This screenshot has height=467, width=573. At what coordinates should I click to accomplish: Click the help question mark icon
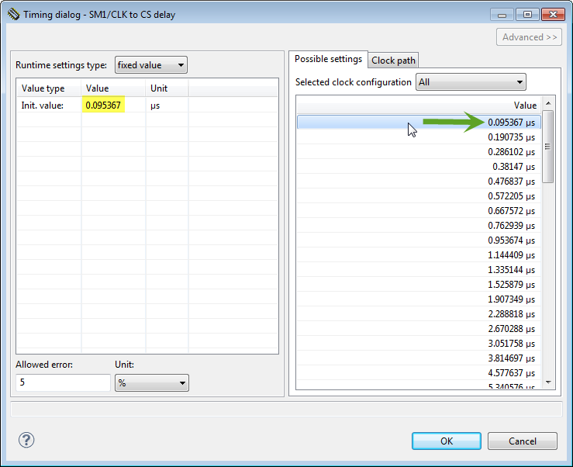(x=26, y=441)
